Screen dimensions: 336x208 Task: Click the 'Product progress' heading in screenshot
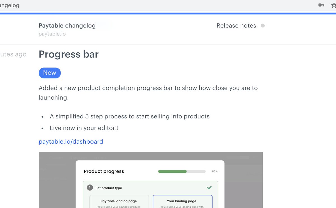(104, 171)
